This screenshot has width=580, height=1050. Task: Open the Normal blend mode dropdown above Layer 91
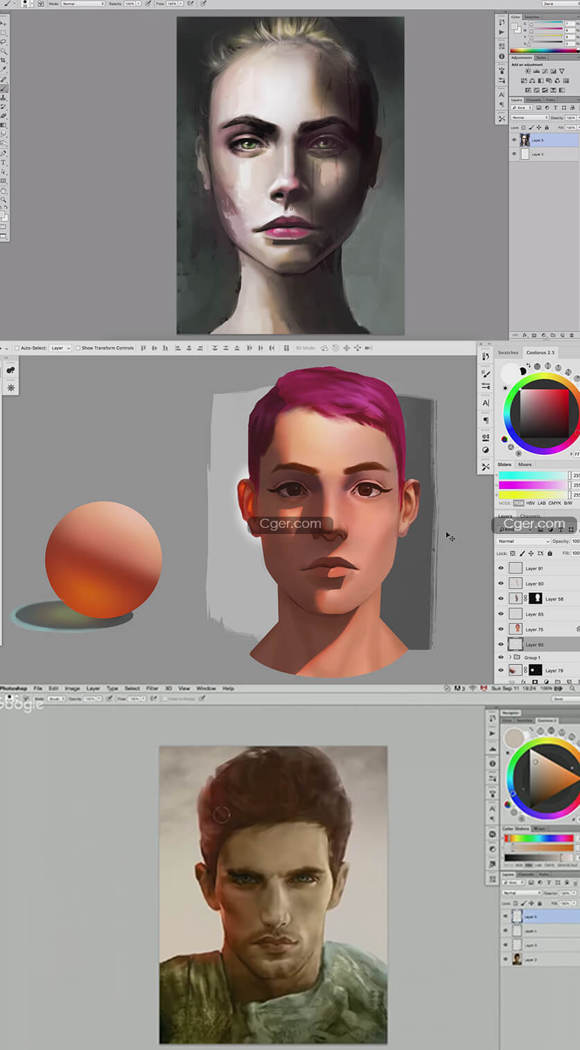[523, 541]
